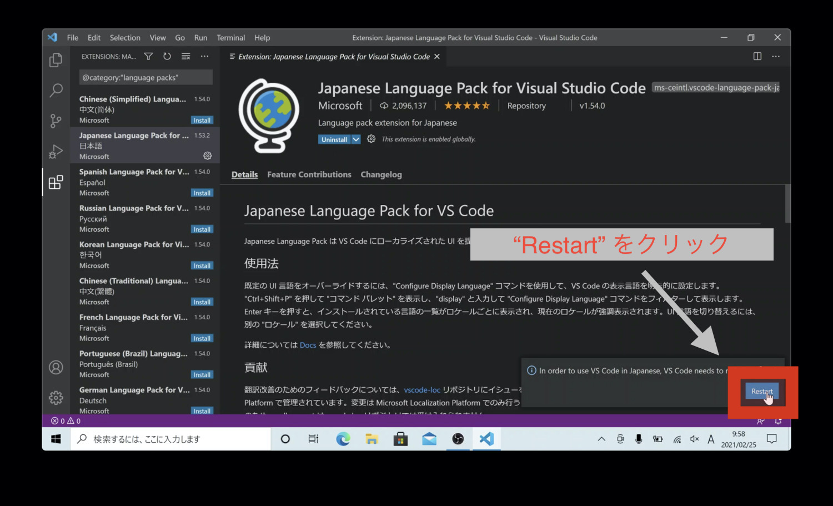Open the View menu

[158, 38]
